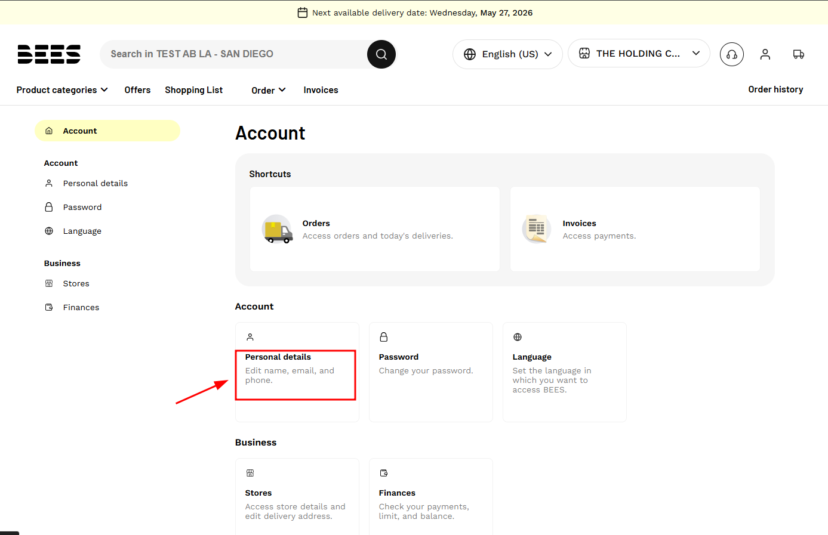Click the store icon on Stores card
The height and width of the screenshot is (535, 828).
[250, 473]
